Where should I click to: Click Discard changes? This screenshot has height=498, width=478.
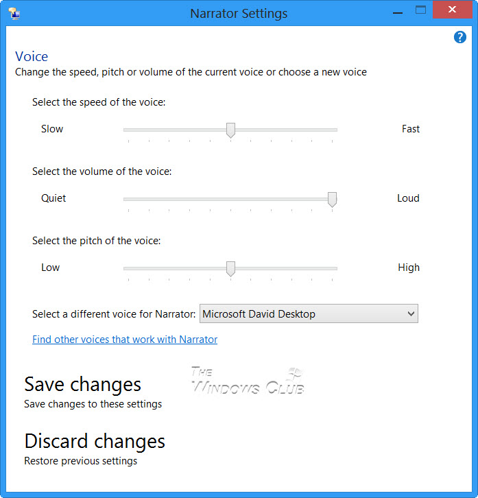(x=95, y=441)
